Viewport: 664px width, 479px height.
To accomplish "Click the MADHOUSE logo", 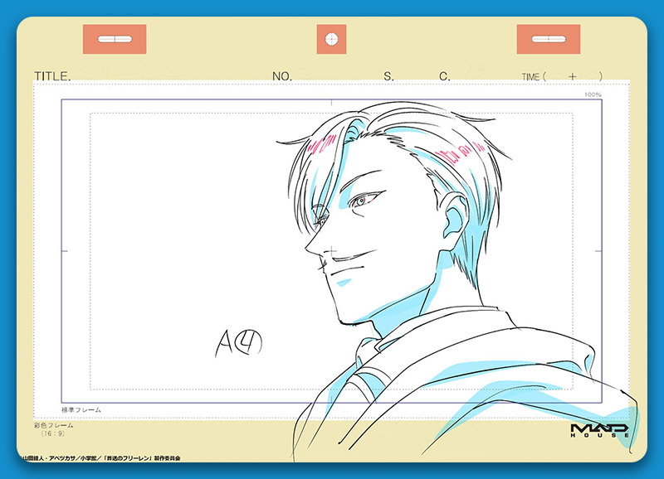I will pos(601,430).
